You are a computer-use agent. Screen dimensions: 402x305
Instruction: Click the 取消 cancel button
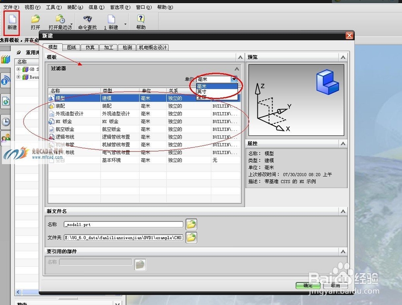pos(336,285)
